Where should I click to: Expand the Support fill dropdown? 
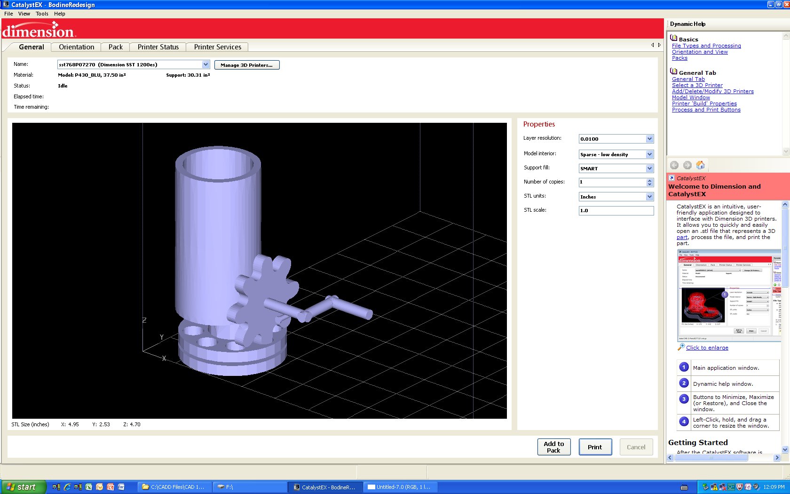click(649, 168)
